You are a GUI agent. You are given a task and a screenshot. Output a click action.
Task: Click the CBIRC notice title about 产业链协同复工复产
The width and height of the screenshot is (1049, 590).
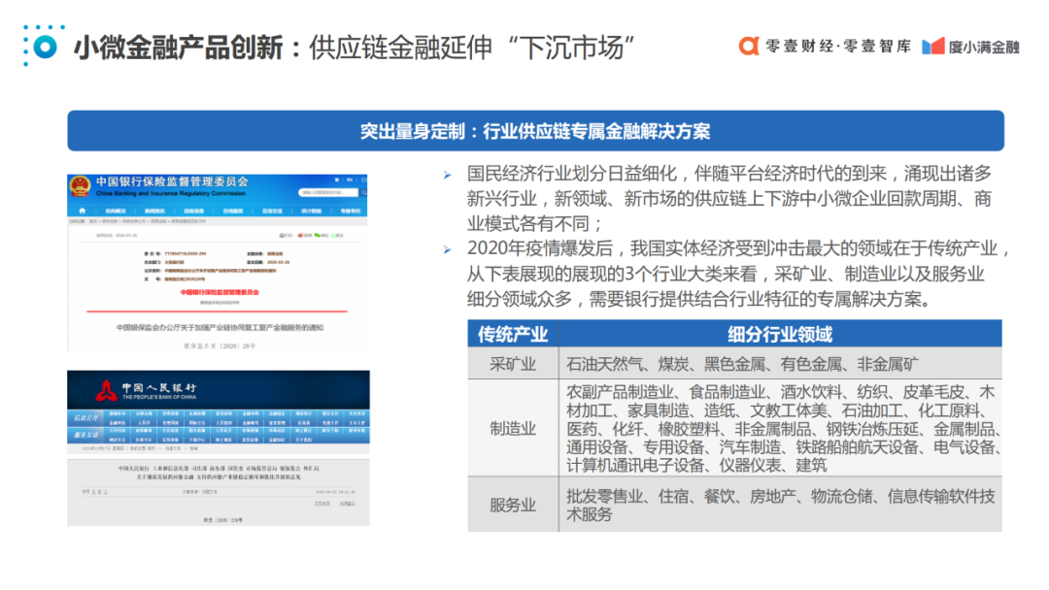coord(219,328)
